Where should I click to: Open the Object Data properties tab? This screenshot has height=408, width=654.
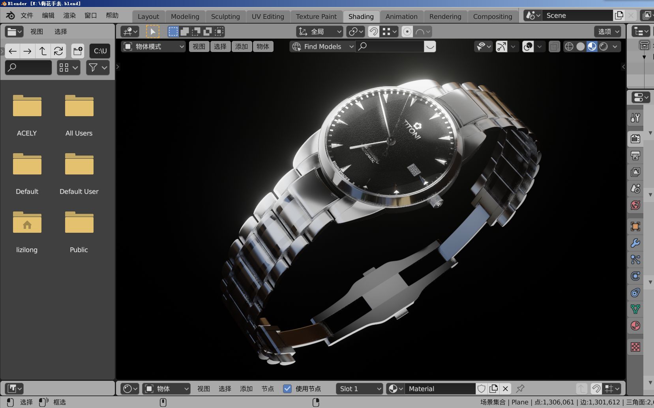pyautogui.click(x=635, y=309)
